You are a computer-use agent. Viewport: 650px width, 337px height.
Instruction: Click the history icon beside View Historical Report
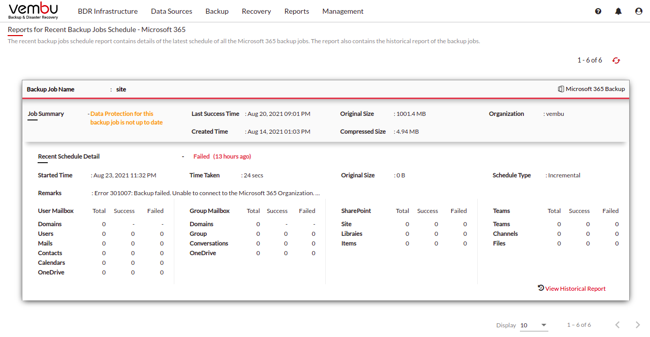click(541, 288)
